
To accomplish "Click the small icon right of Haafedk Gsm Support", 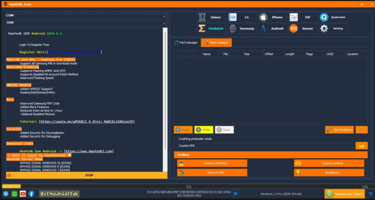I will (371, 194).
